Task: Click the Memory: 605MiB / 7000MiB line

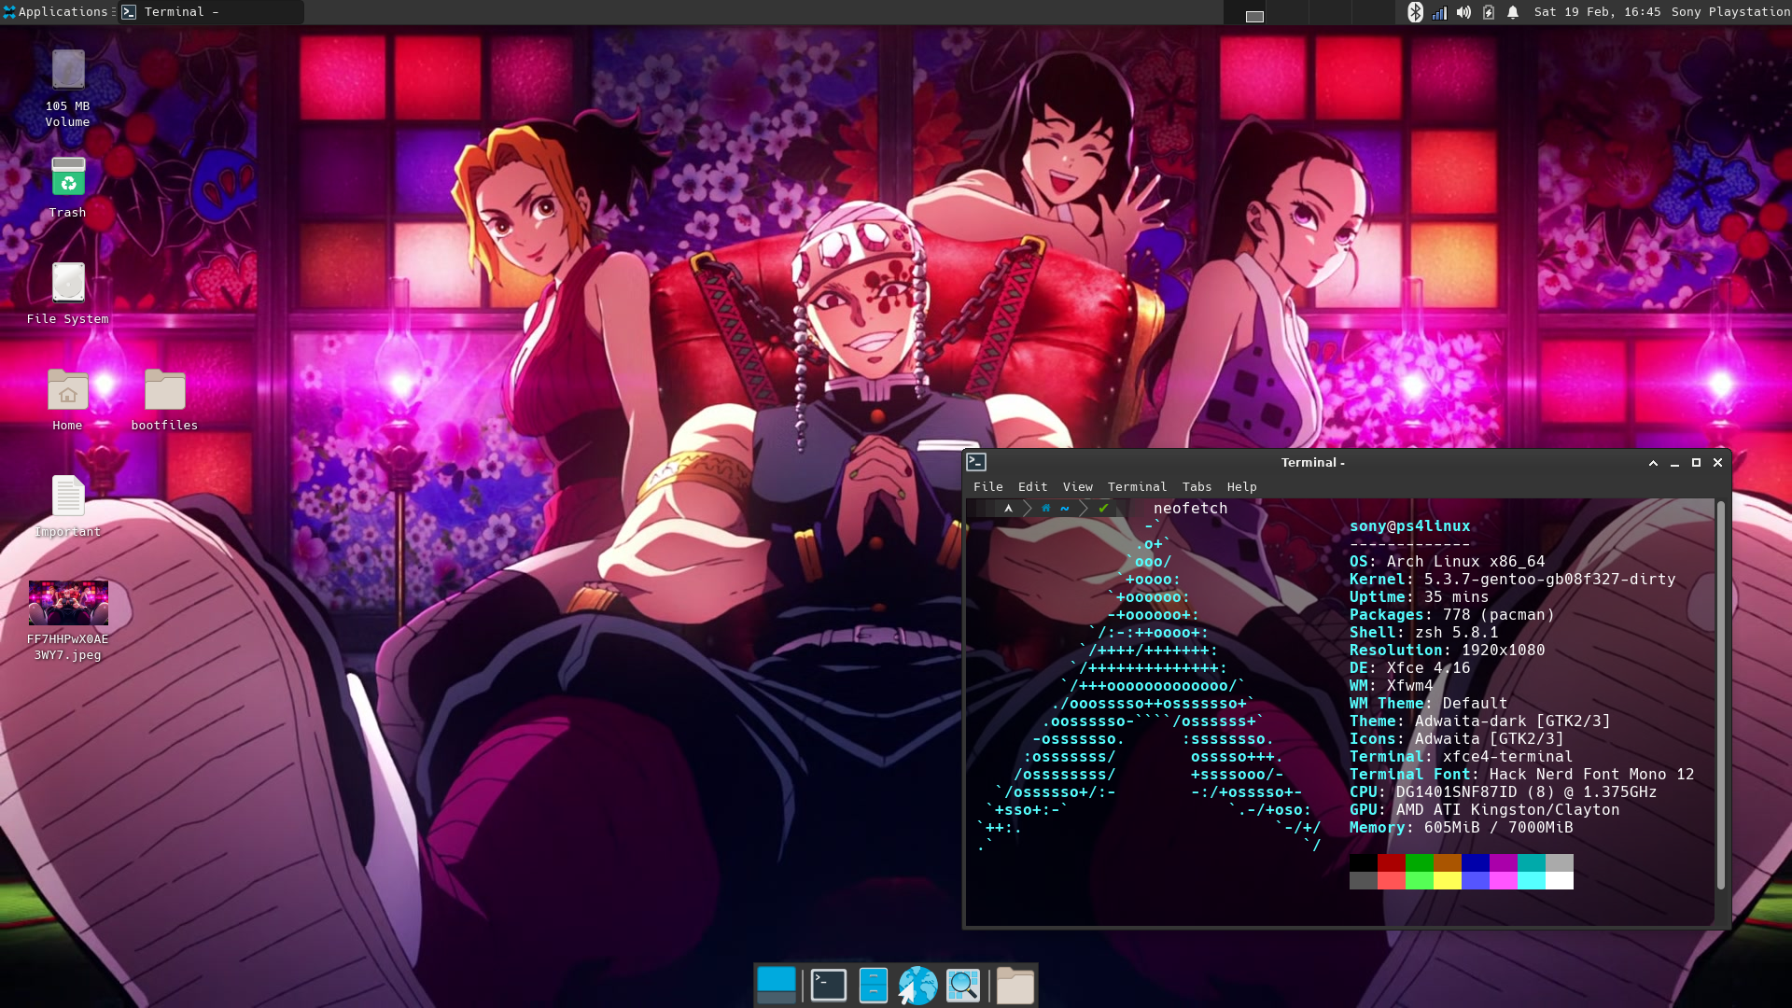Action: tap(1461, 828)
